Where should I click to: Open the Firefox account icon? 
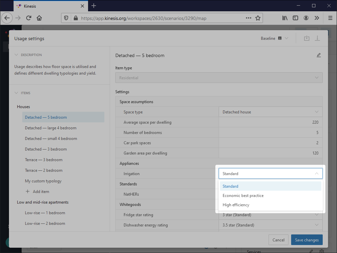(306, 18)
